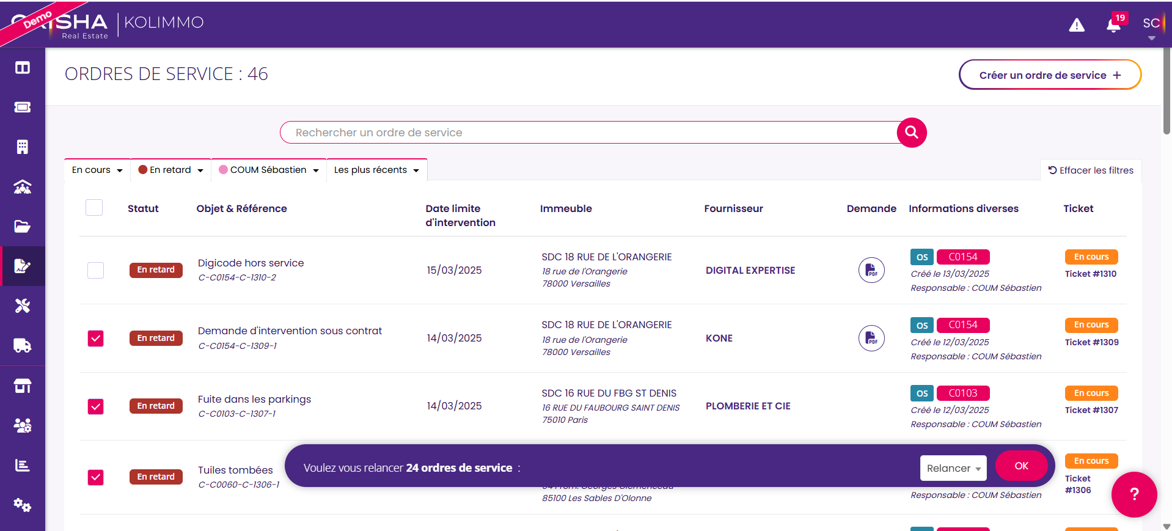1172x531 pixels.
Task: Open the settings gears icon in sidebar
Action: click(x=23, y=505)
